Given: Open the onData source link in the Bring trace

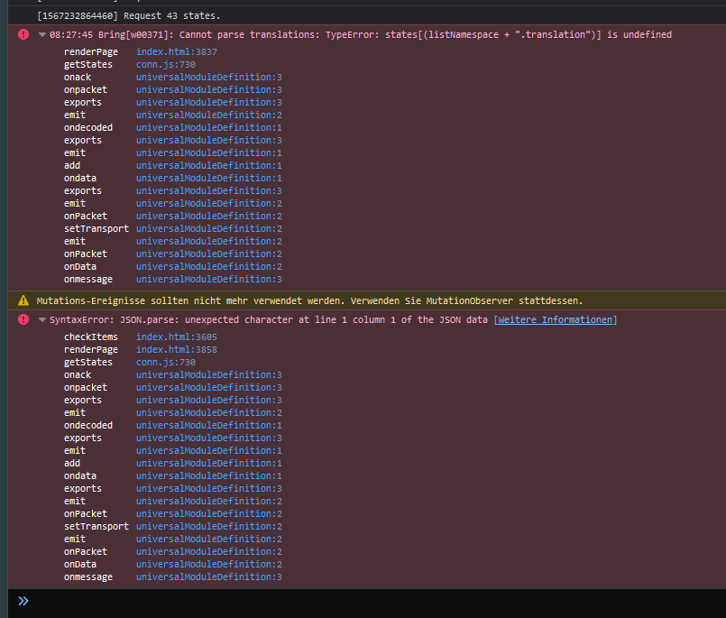Looking at the screenshot, I should coord(209,266).
